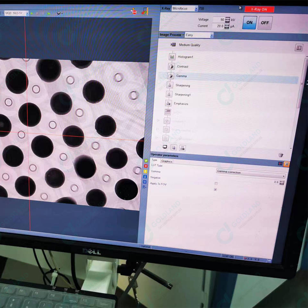Click the red stop sign icon

pyautogui.click(x=134, y=12)
